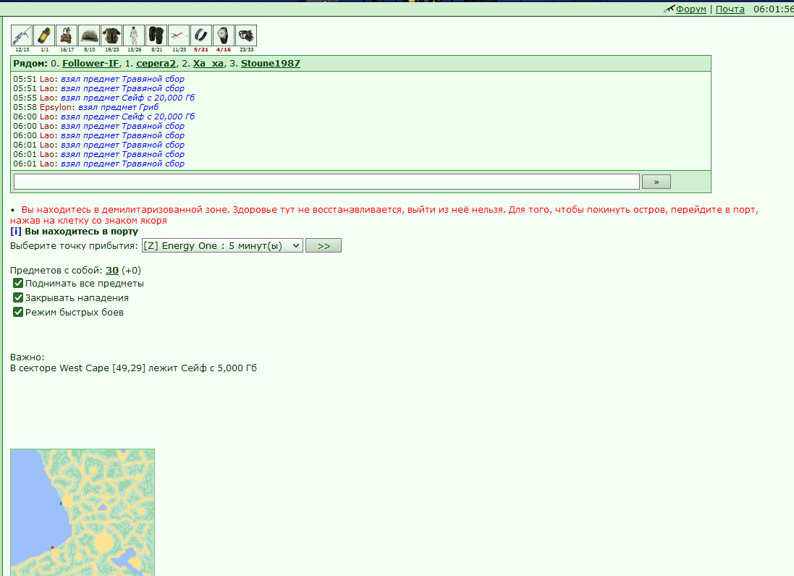794x576 pixels.
Task: Toggle 'Поднимать все предметы' checkbox
Action: (x=18, y=283)
